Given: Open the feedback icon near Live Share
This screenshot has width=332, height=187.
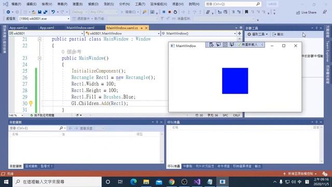Looking at the screenshot, I should pos(325,12).
